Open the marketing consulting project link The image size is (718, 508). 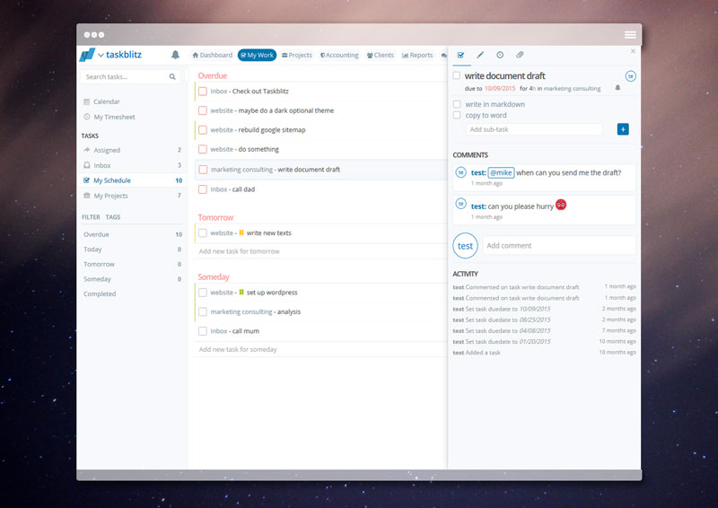572,89
